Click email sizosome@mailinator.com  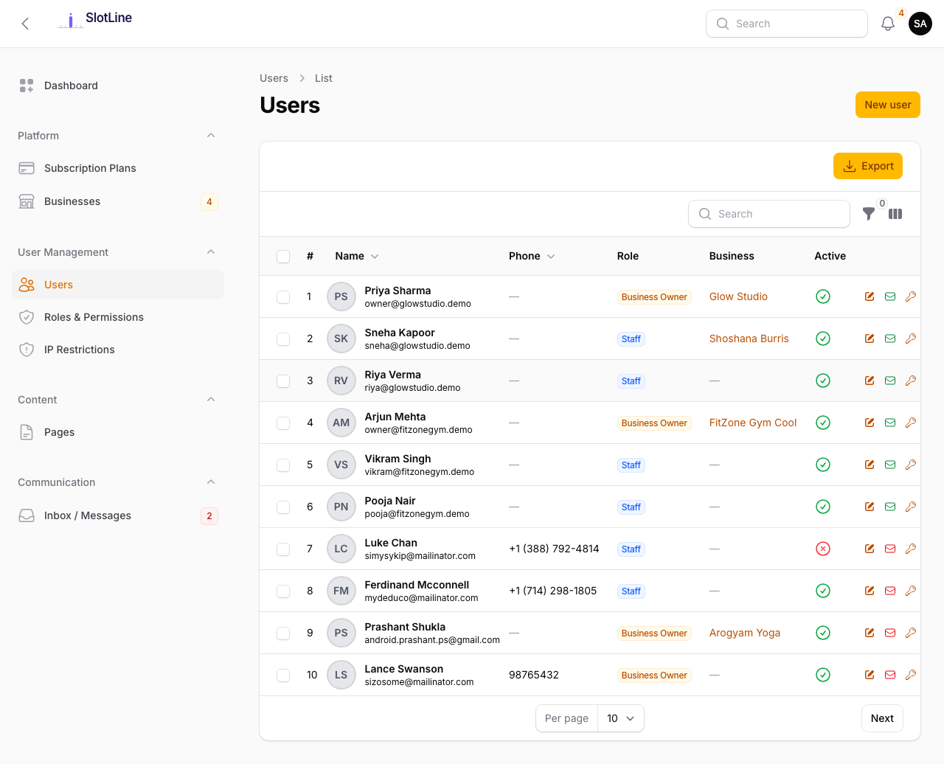coord(419,682)
